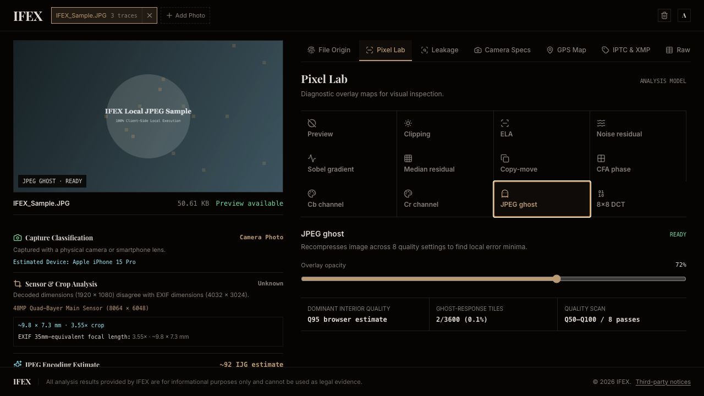
Task: Open the Raw tab
Action: (678, 50)
